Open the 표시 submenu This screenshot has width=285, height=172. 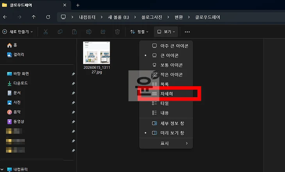point(166,143)
